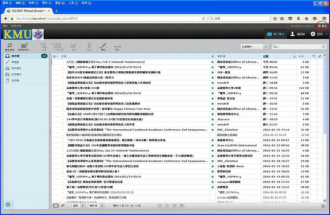Open the 垃圾郵件 junk folder
The width and height of the screenshot is (330, 215).
(26, 74)
